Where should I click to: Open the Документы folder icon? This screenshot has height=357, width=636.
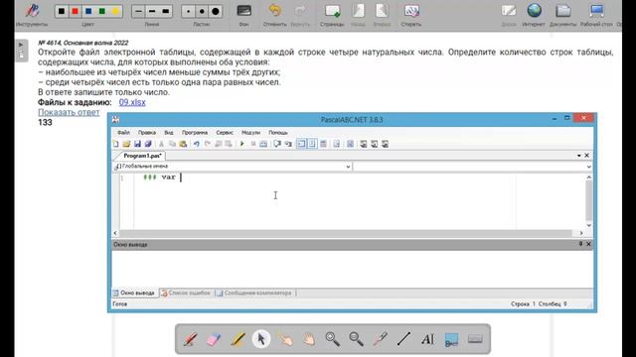(x=563, y=11)
